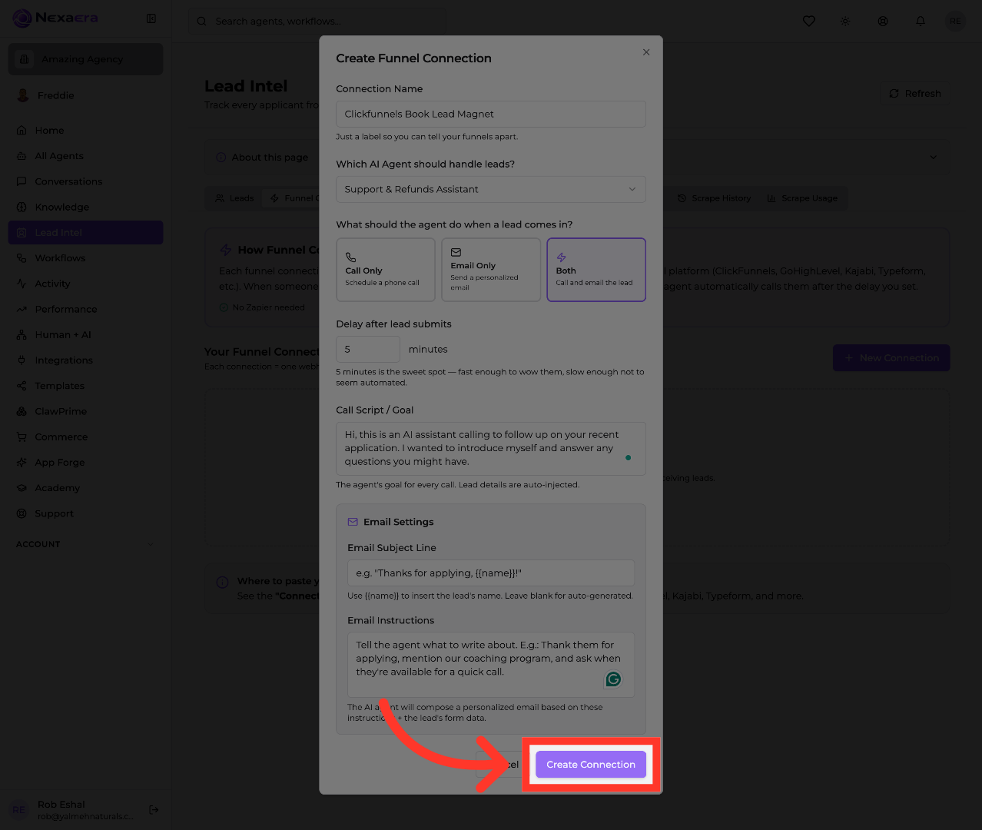
Task: Click the App Forge sparkle icon
Action: point(22,463)
